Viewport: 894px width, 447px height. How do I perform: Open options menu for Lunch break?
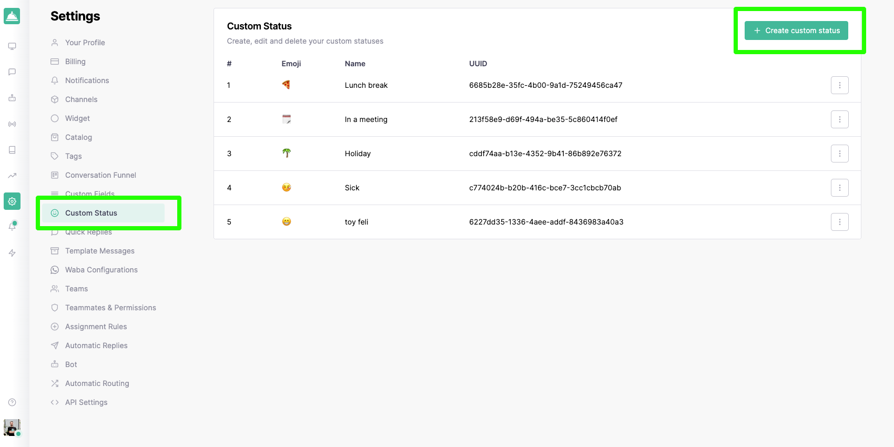(839, 85)
